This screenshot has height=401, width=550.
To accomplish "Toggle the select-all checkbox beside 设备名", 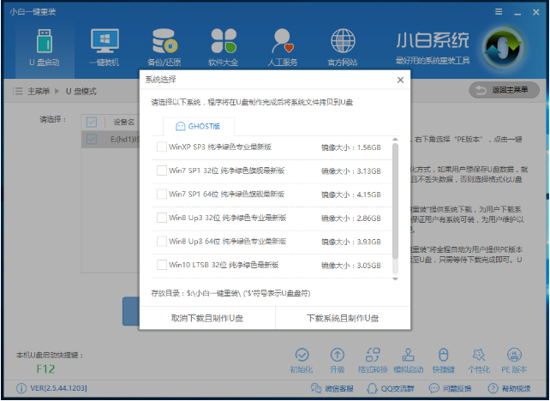I will 92,122.
